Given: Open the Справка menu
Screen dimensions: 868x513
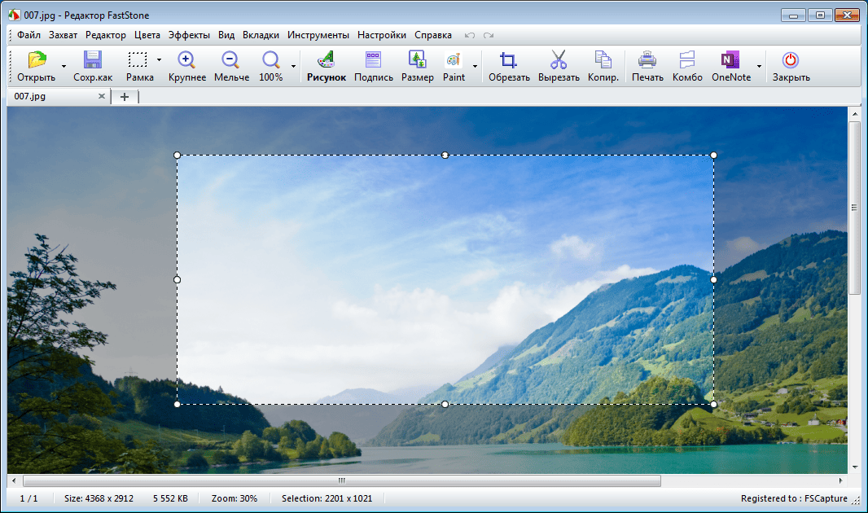Looking at the screenshot, I should 433,35.
